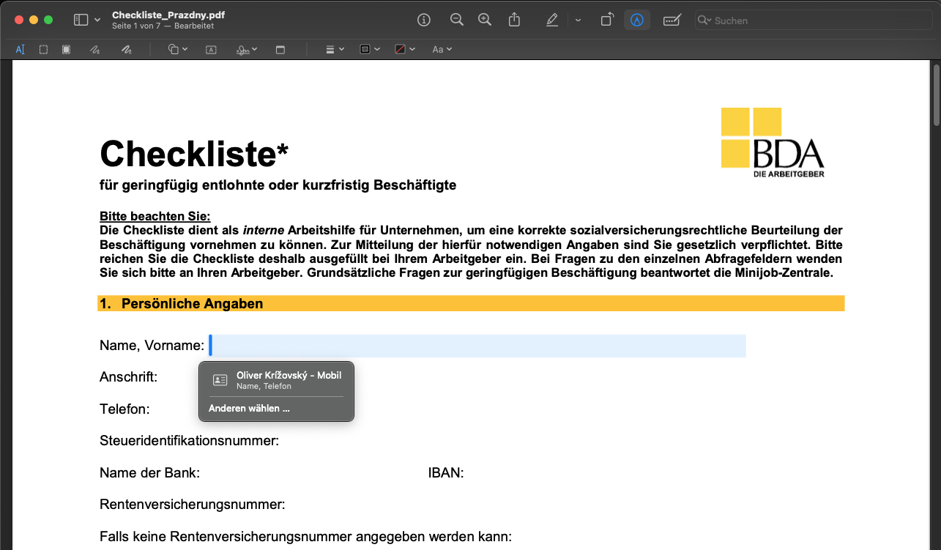Viewport: 941px width, 550px height.
Task: Zoom out of the PDF page
Action: 457,20
